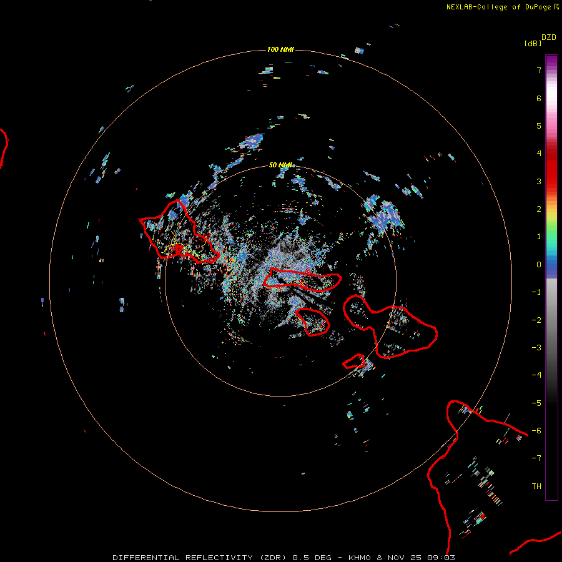Click the [dB] unit label

tap(533, 43)
